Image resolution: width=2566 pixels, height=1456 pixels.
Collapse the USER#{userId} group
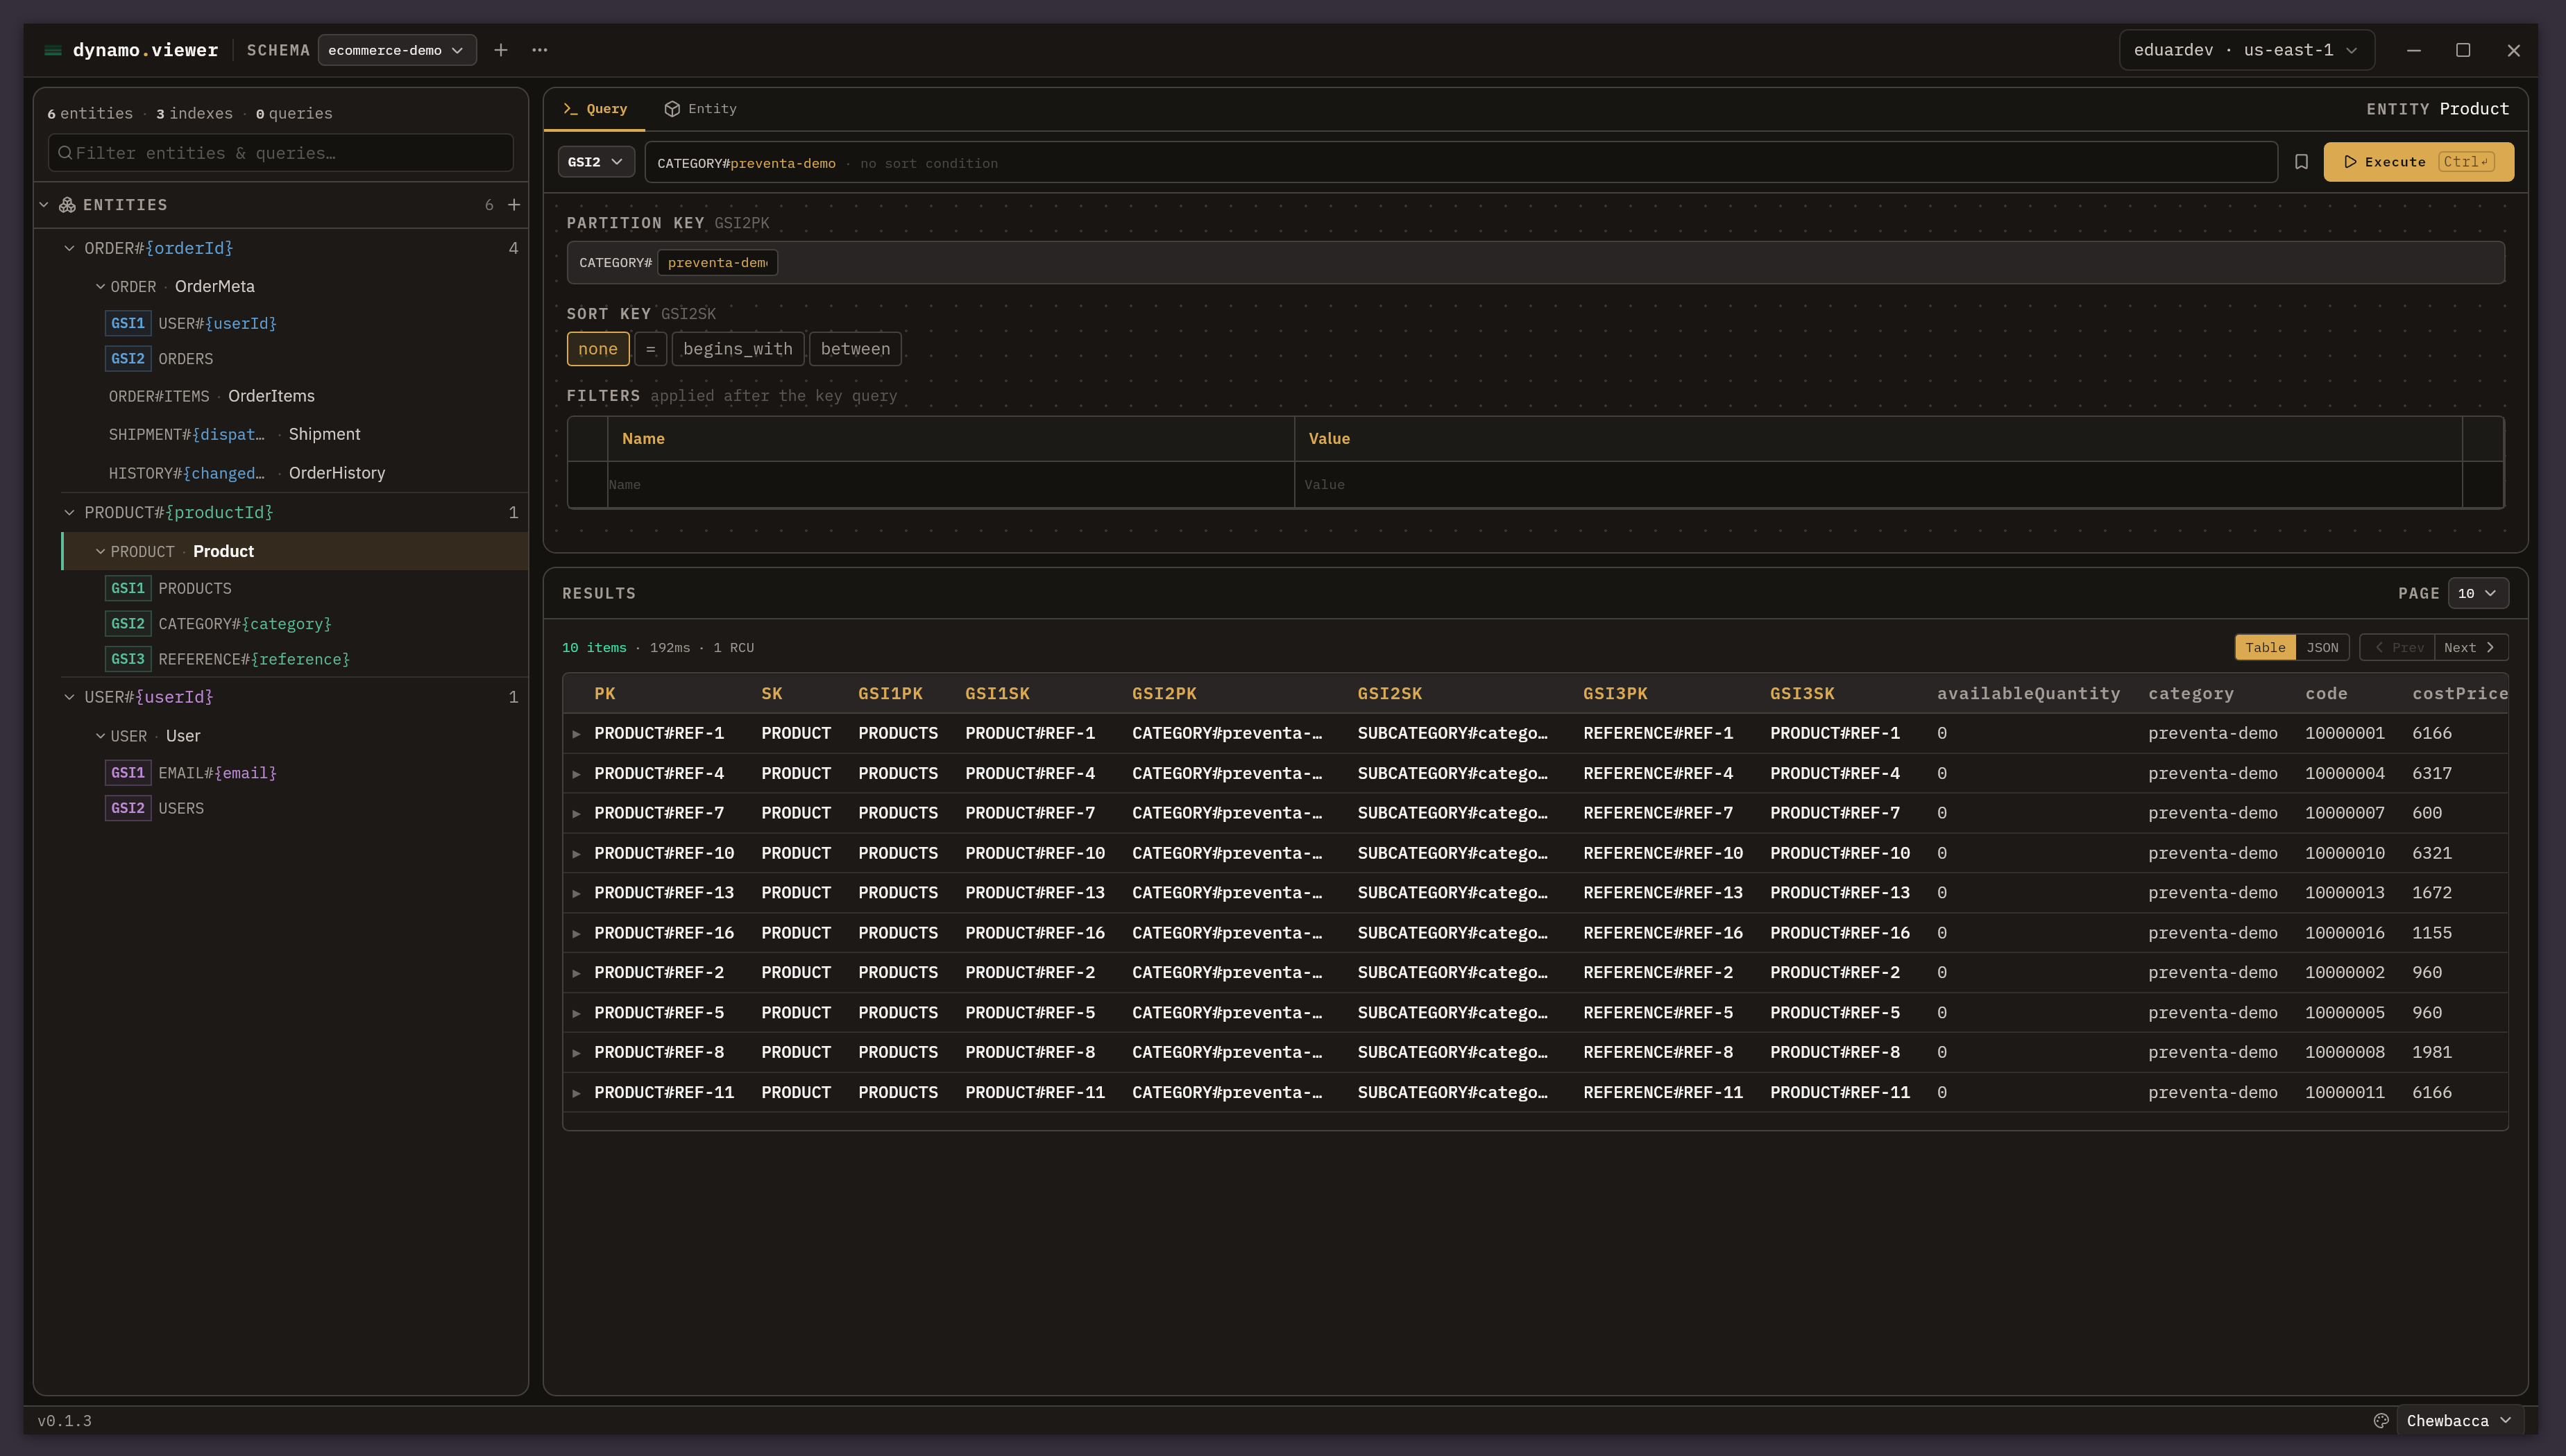click(x=69, y=697)
